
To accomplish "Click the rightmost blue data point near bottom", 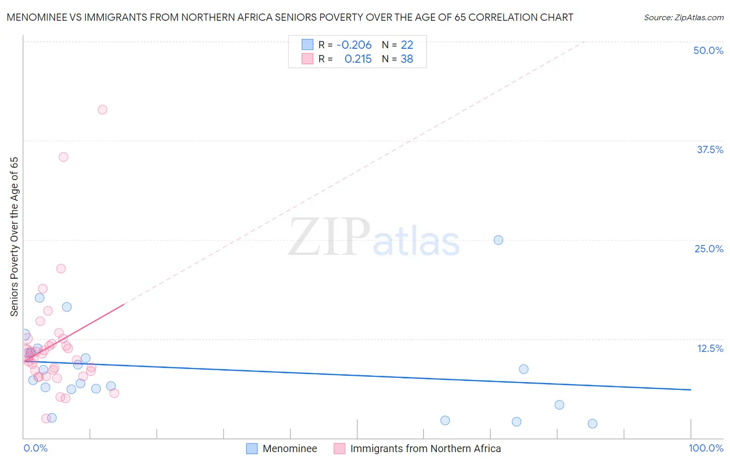I will tap(592, 424).
